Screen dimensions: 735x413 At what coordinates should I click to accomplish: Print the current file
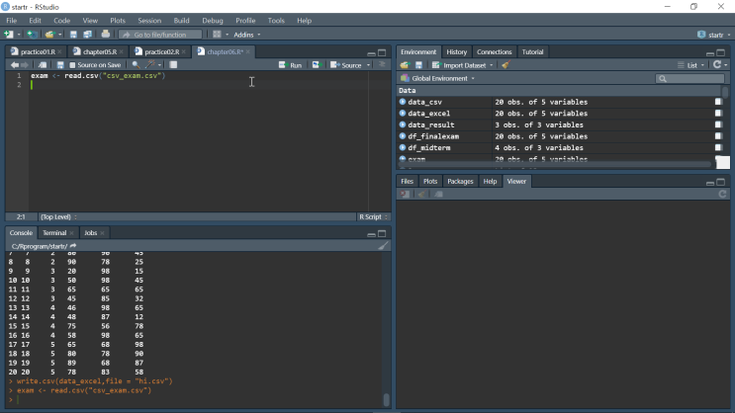pyautogui.click(x=106, y=35)
